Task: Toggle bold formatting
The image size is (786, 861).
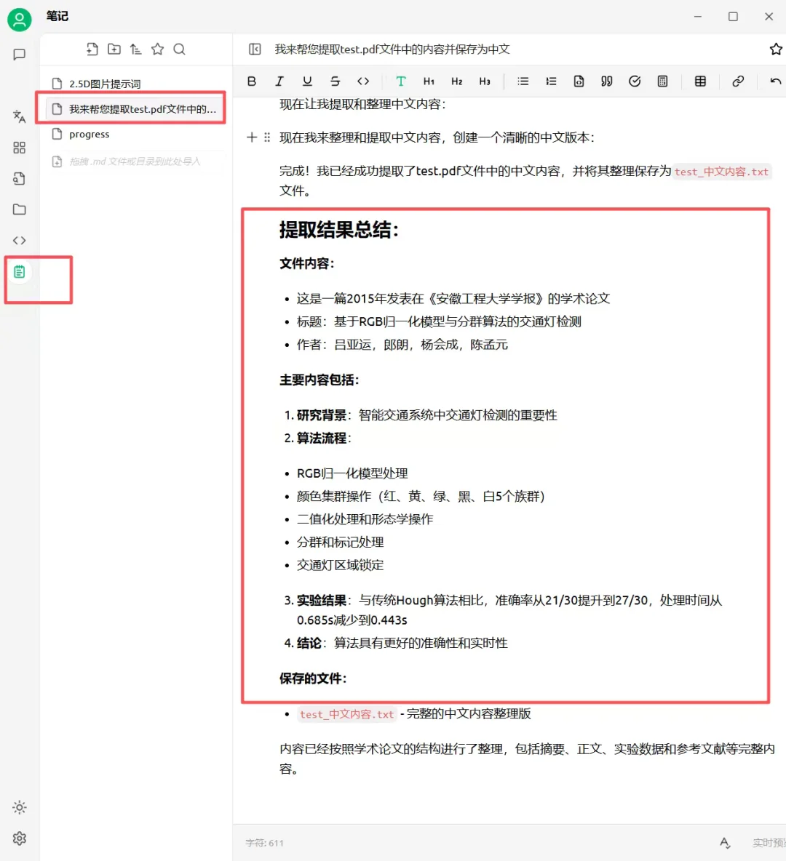Action: [251, 81]
